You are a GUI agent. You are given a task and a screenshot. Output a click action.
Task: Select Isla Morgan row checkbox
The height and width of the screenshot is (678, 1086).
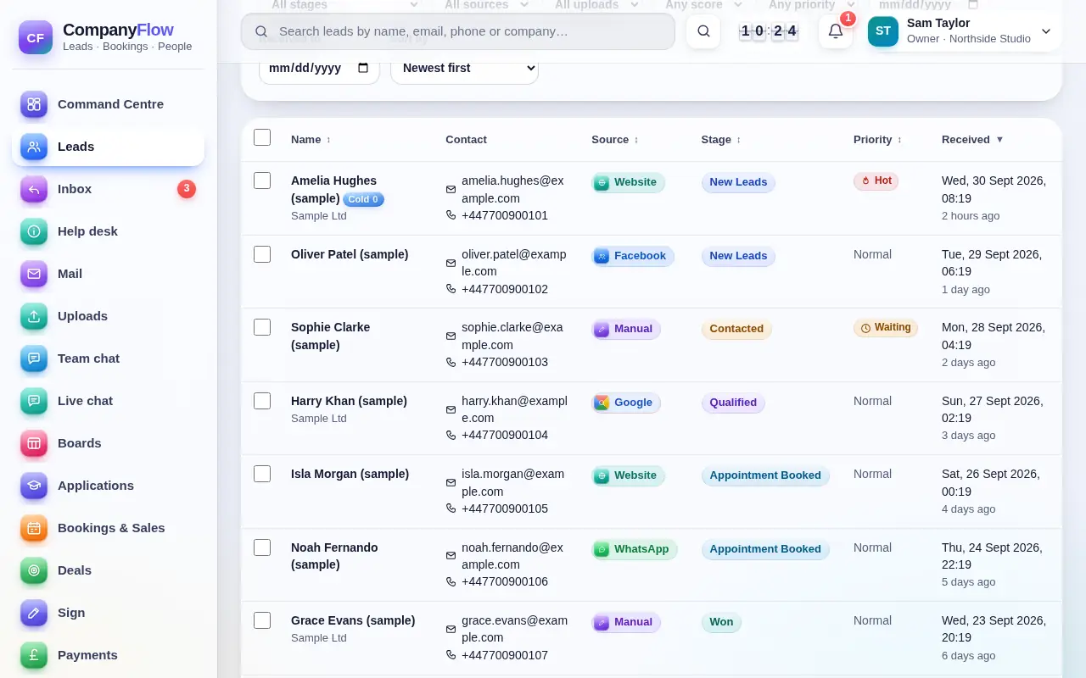pyautogui.click(x=262, y=474)
